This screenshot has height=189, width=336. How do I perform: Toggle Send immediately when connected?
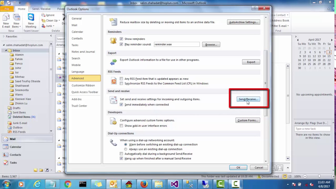coord(121,104)
